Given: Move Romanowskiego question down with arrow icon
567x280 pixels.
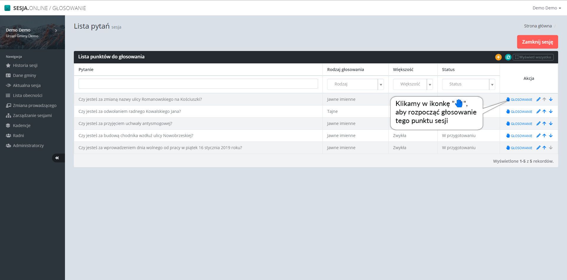Looking at the screenshot, I should [551, 100].
